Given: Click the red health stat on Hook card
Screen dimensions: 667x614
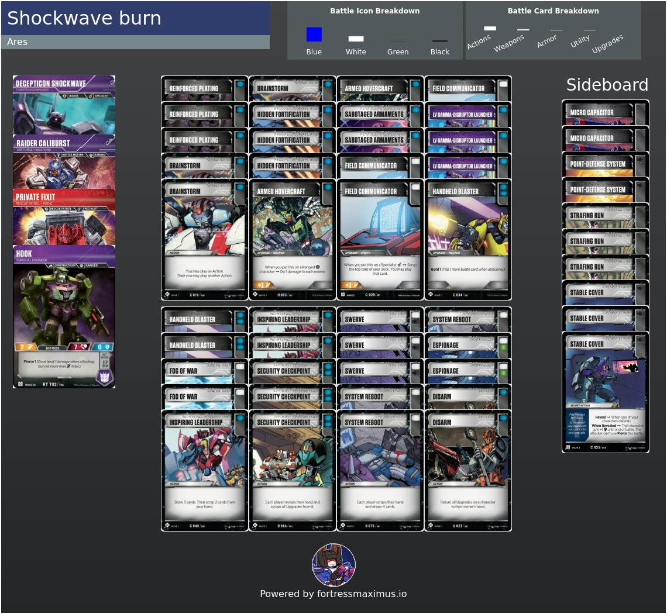Looking at the screenshot, I should [79, 347].
